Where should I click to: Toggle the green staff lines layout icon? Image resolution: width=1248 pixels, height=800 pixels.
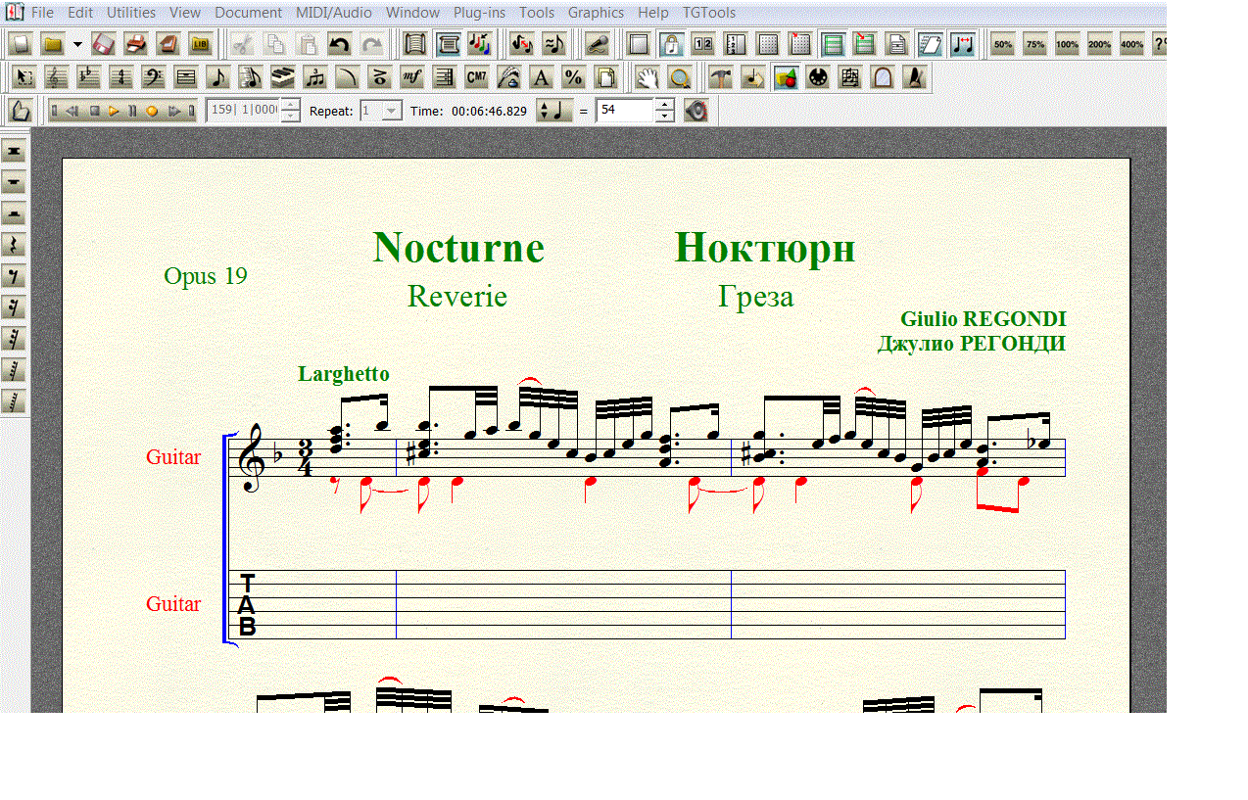pyautogui.click(x=833, y=44)
